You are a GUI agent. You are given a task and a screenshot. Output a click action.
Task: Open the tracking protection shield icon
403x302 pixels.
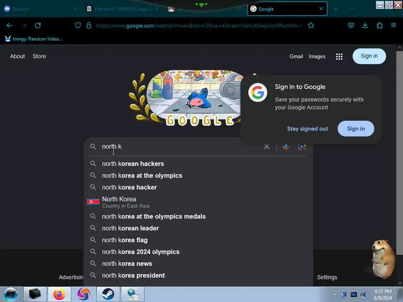point(78,25)
